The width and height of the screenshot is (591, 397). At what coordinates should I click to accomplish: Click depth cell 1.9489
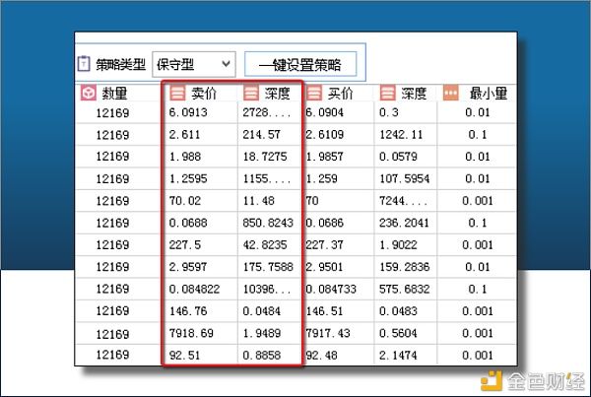262,333
